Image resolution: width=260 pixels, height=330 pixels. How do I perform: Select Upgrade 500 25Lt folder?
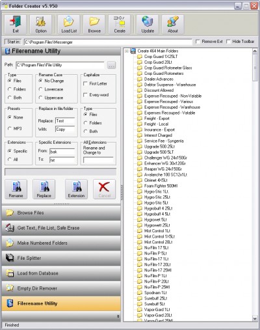[159, 146]
